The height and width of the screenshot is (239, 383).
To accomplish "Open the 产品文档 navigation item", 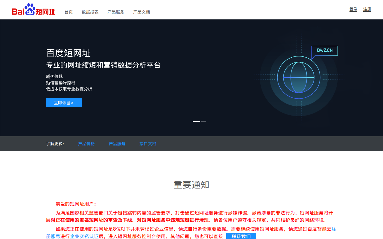I will pyautogui.click(x=141, y=12).
